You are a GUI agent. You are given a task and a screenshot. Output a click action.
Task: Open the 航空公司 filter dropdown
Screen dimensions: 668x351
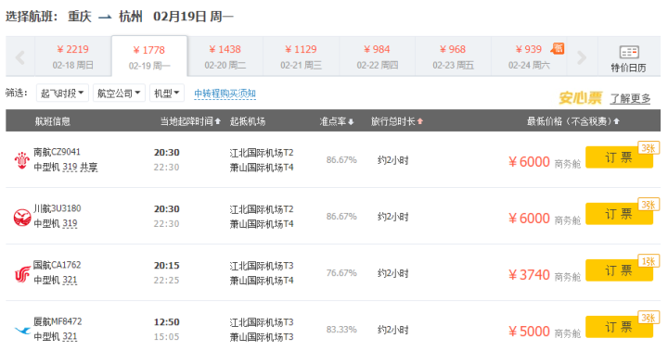tap(120, 94)
